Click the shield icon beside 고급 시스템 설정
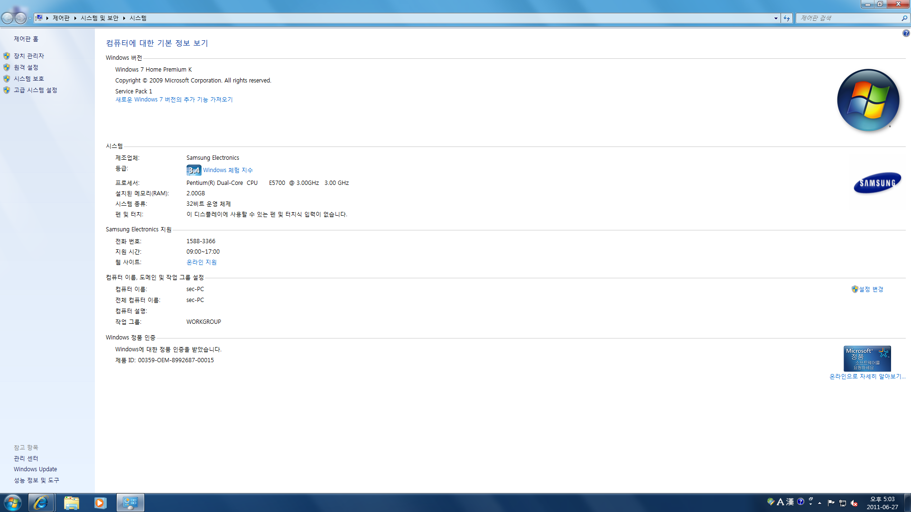Image resolution: width=911 pixels, height=512 pixels. (7, 90)
